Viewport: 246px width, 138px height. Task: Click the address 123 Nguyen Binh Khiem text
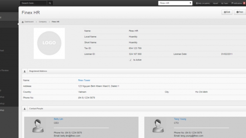pyautogui.click(x=98, y=86)
